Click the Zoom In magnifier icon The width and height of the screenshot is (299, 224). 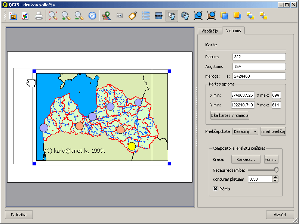(x=66, y=16)
